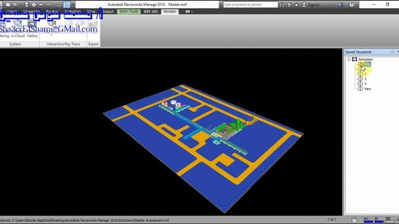The image size is (399, 224).
Task: Open the Item Tools ribbon tab
Action: click(x=129, y=11)
